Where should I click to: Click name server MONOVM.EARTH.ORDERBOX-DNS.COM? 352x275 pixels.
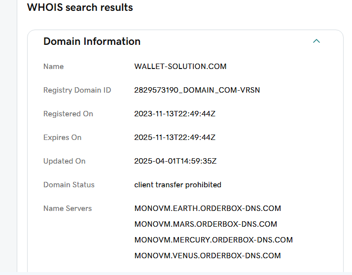pyautogui.click(x=208, y=208)
